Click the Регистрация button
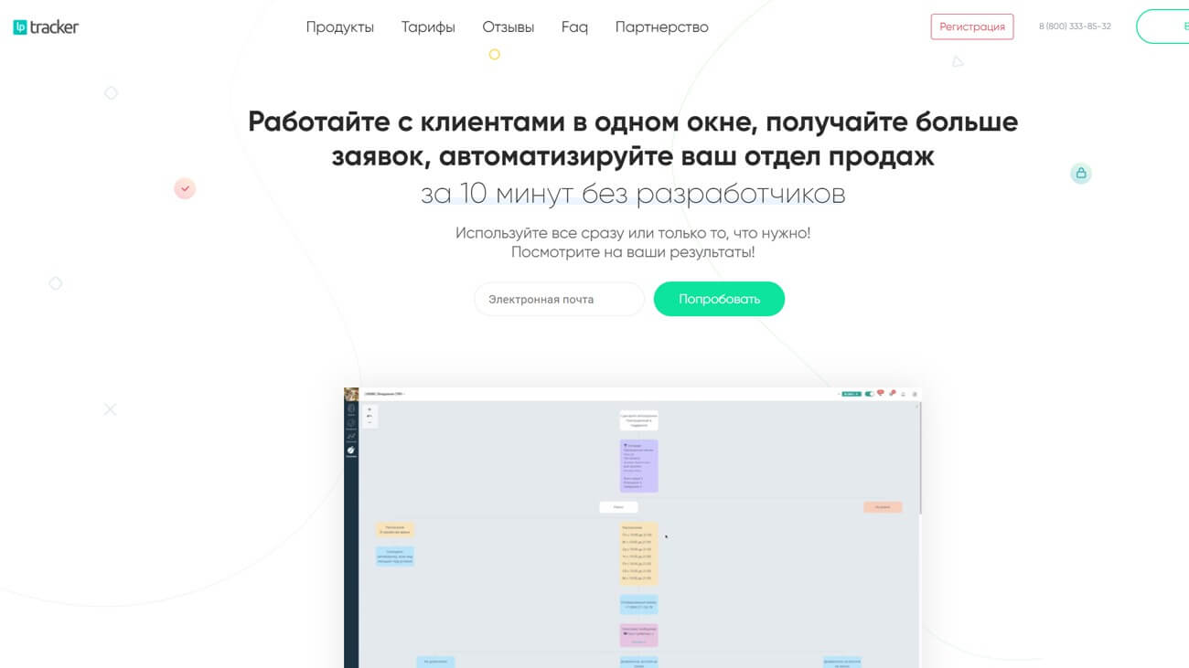This screenshot has height=668, width=1189. (972, 27)
